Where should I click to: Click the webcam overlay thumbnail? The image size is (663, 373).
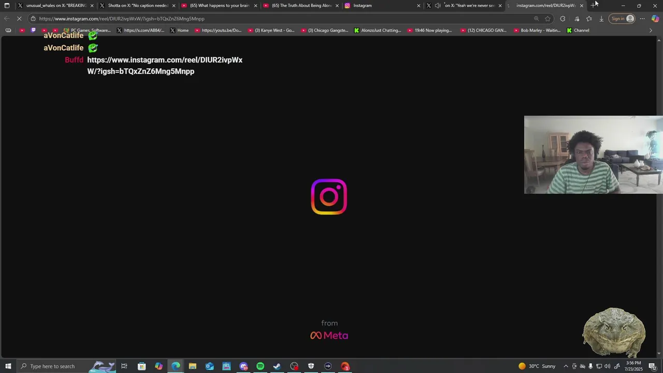(594, 155)
